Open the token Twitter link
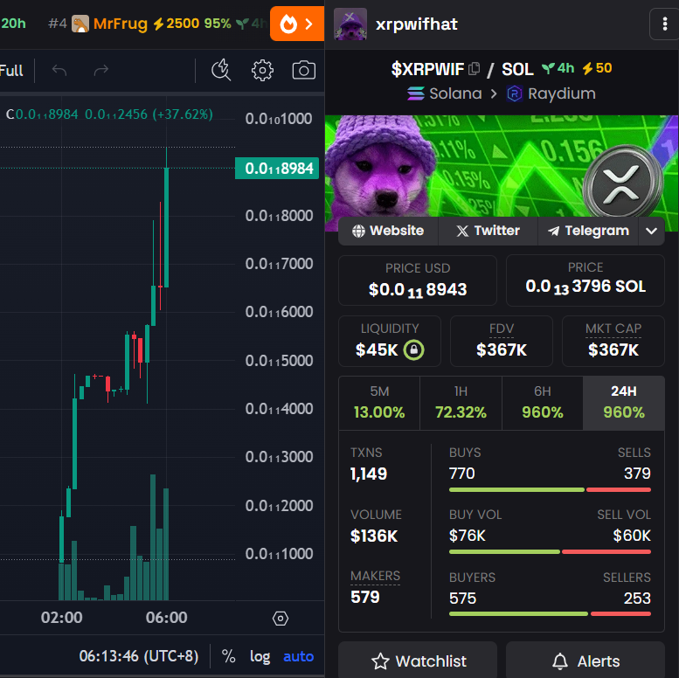 488,231
